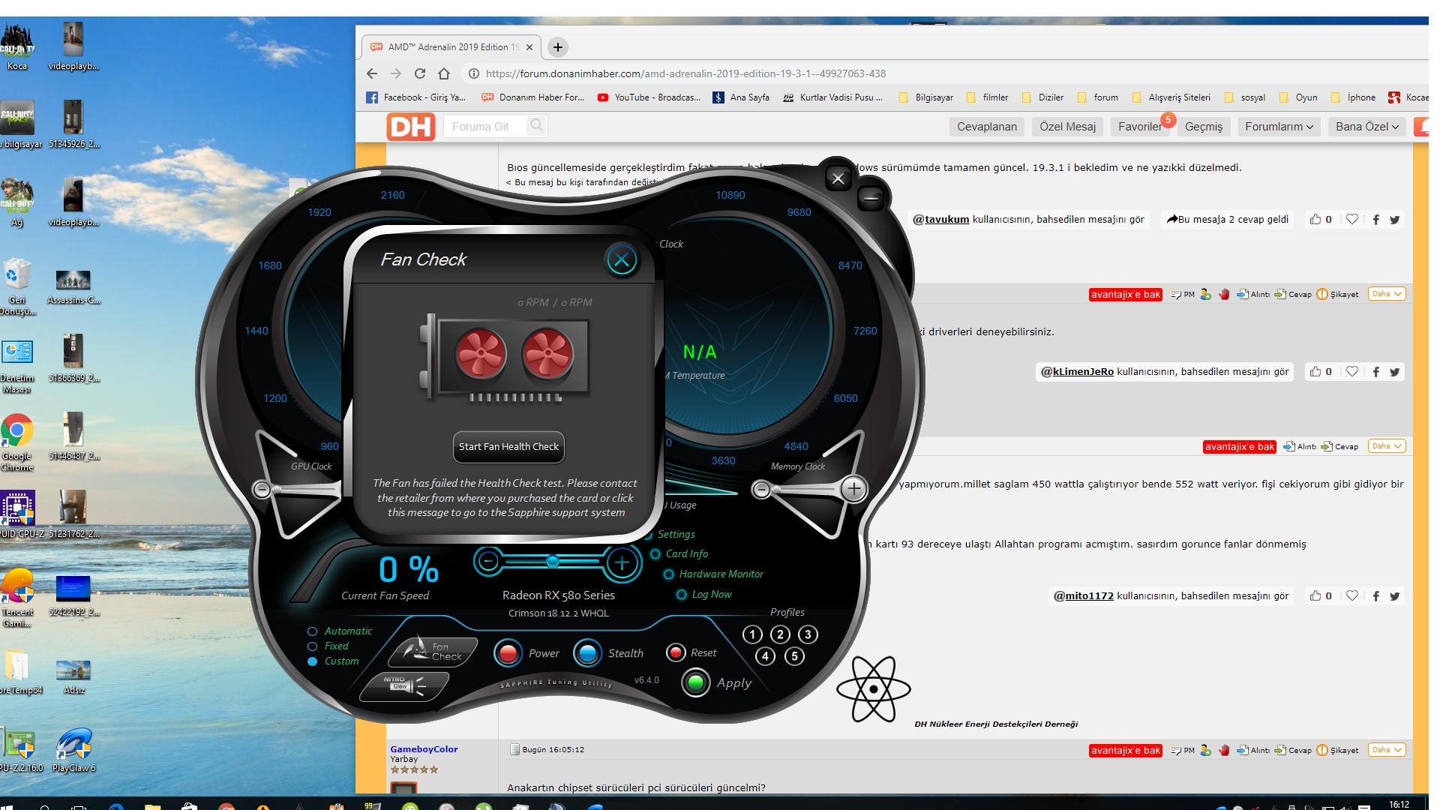Open Chrome home page button
This screenshot has height=810, width=1440.
pos(444,73)
